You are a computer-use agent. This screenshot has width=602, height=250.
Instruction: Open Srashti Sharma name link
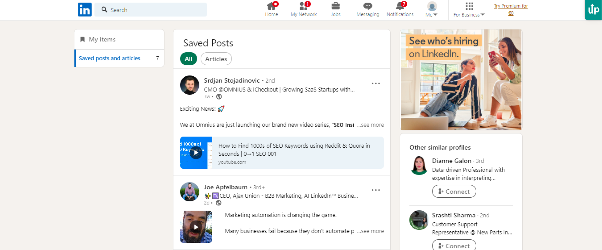pyautogui.click(x=454, y=215)
